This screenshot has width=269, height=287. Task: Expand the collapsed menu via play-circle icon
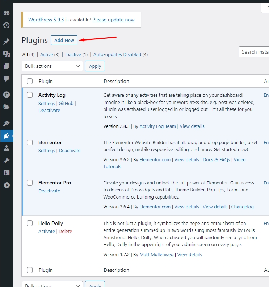7,185
